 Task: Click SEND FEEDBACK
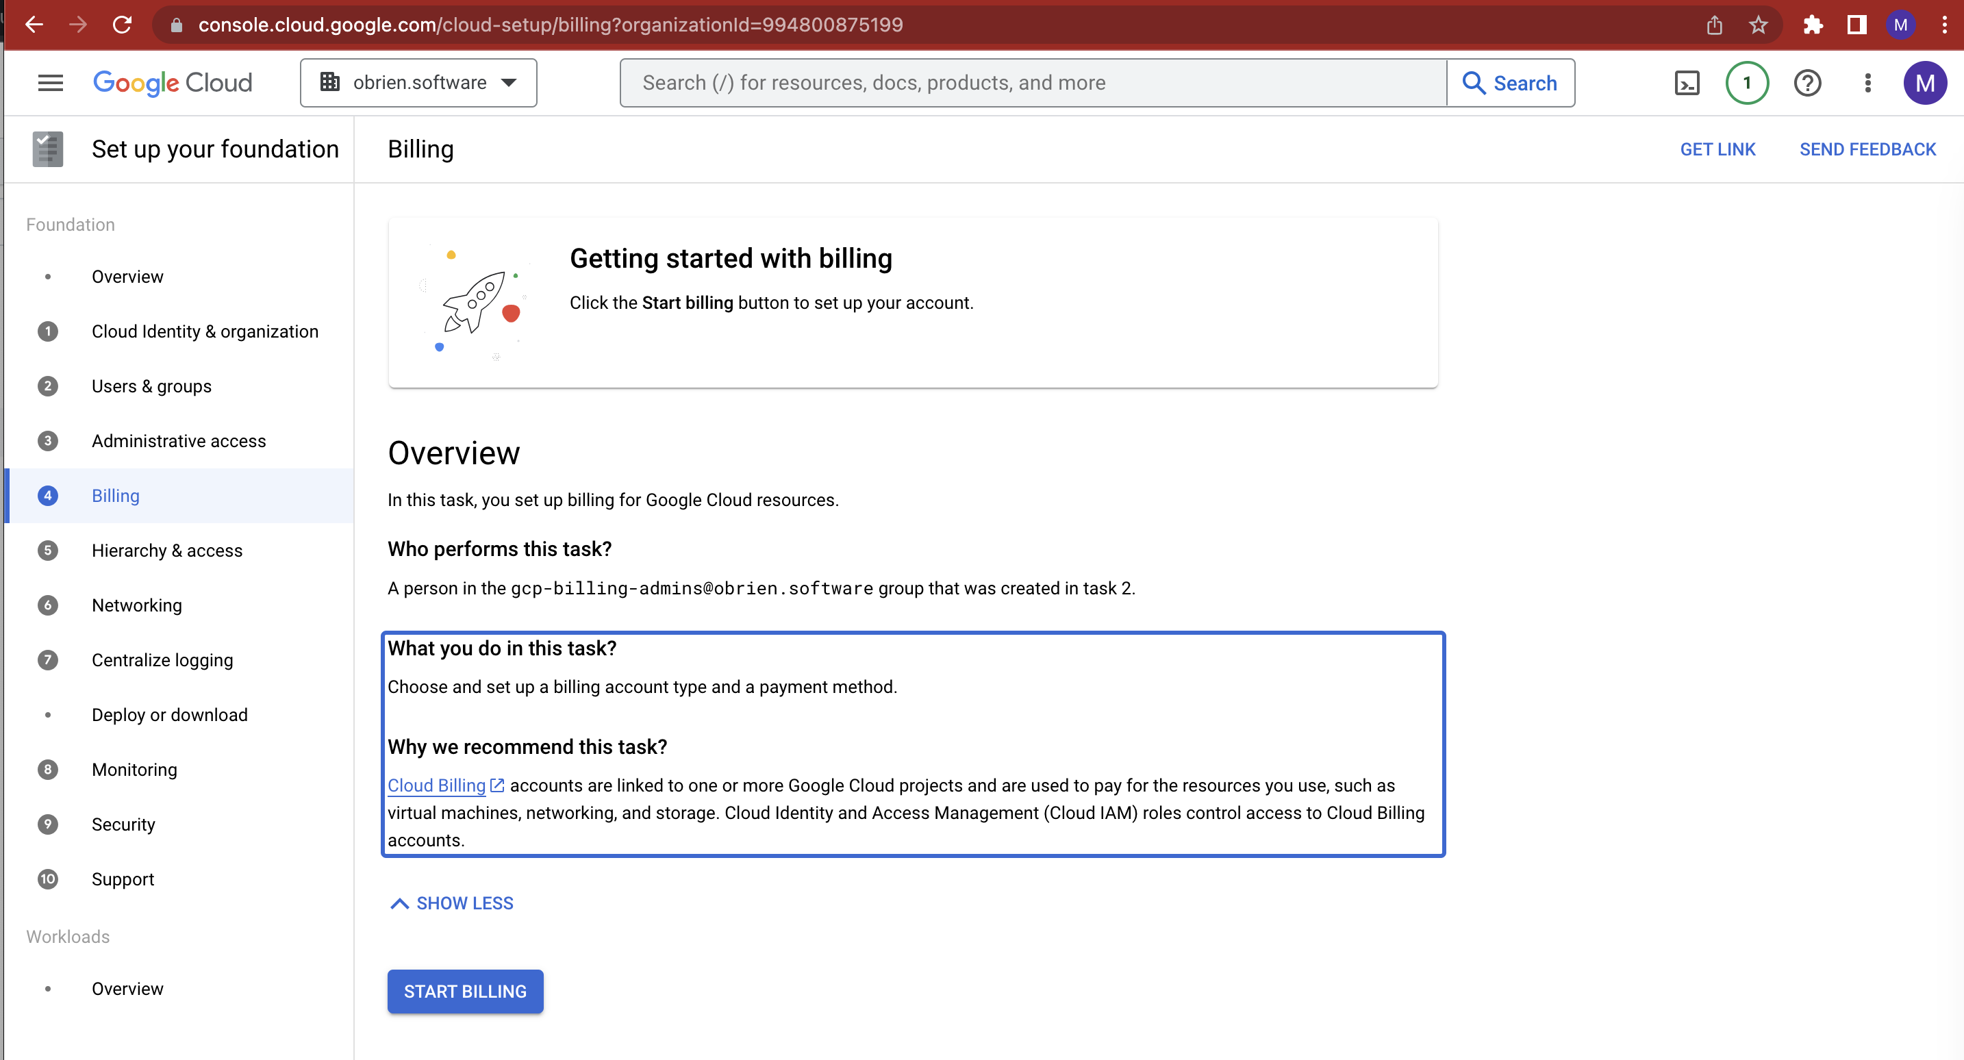click(1868, 149)
